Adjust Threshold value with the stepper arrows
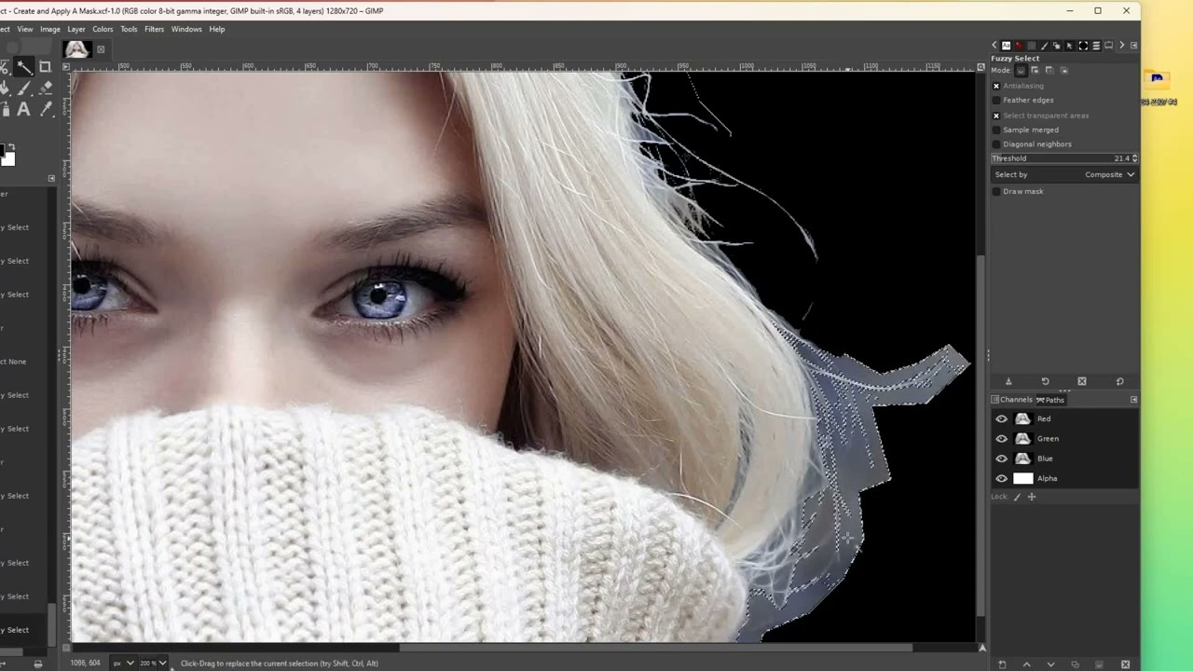The image size is (1193, 671). [x=1134, y=158]
